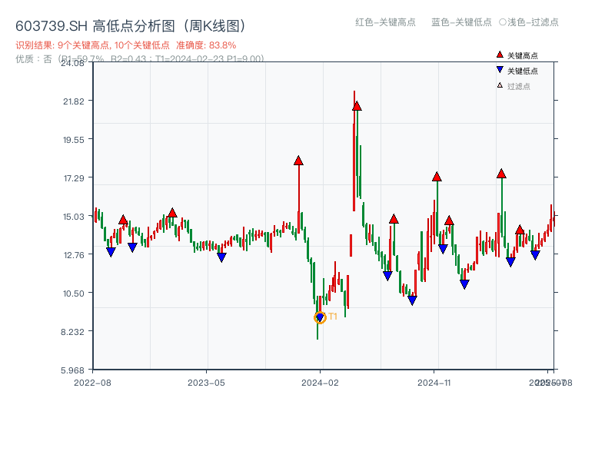Click the 红色-关键高点 header text

pos(385,22)
